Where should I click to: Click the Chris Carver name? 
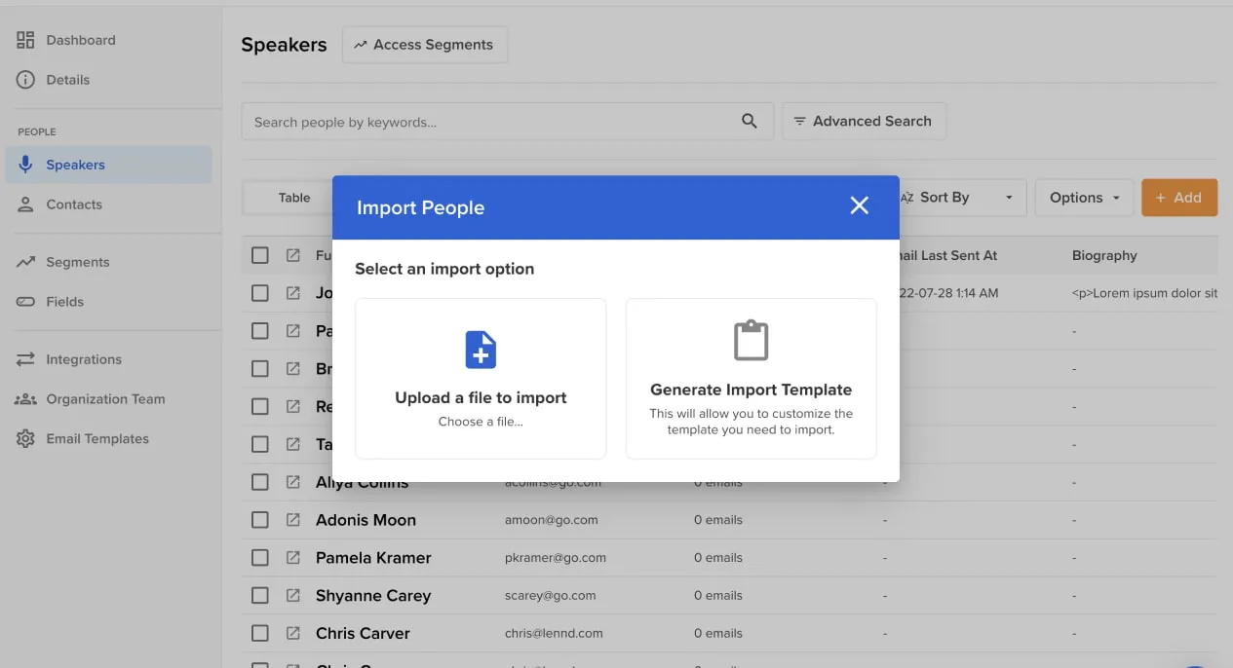363,633
